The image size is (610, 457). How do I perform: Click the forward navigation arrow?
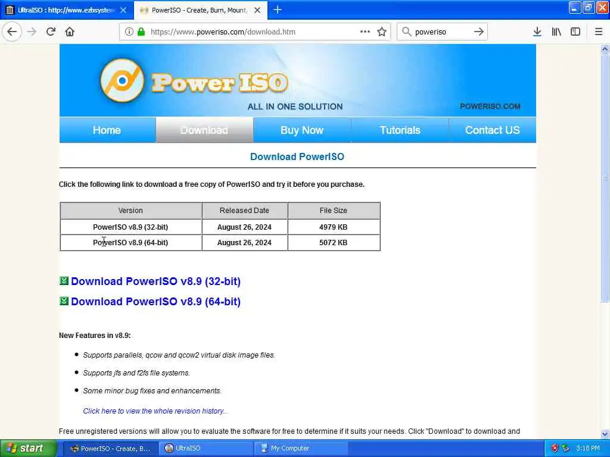click(32, 32)
